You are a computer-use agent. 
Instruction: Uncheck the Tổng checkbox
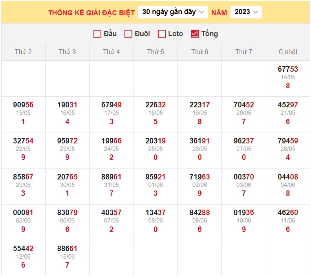(x=194, y=34)
